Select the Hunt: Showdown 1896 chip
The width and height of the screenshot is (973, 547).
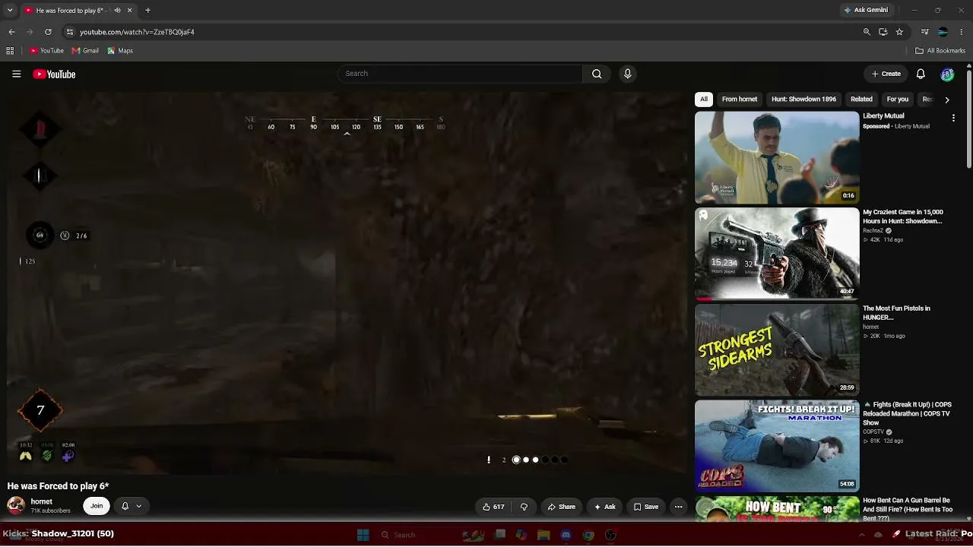pos(803,99)
